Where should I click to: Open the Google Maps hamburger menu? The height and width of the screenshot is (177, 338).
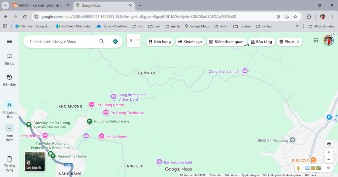point(10,41)
